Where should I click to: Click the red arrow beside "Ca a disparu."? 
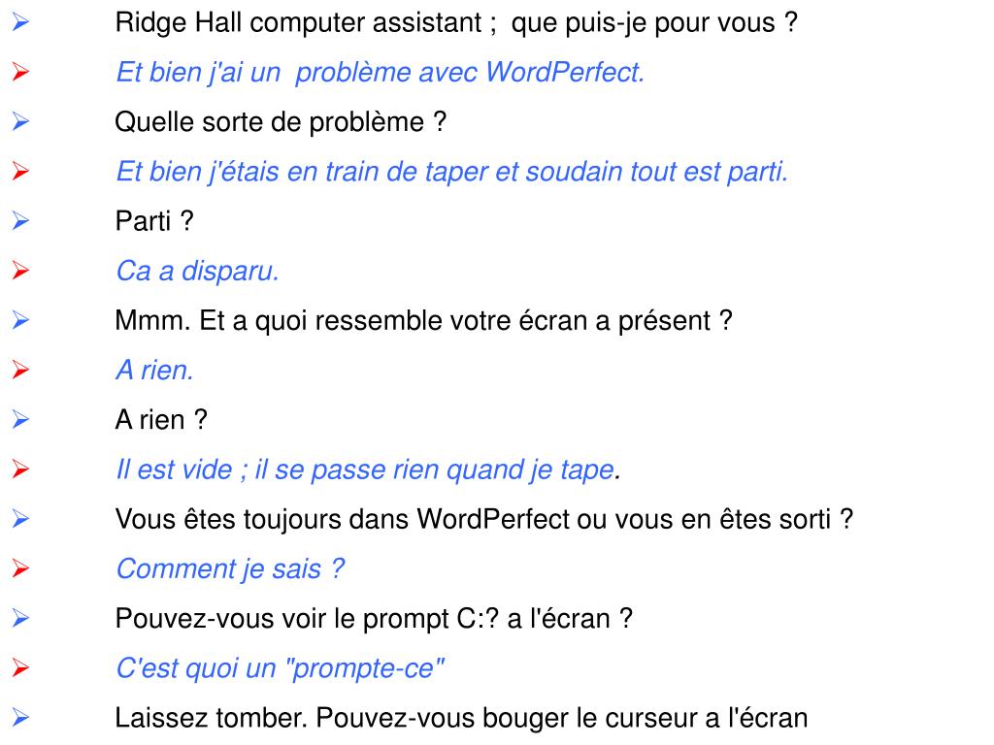pos(20,271)
